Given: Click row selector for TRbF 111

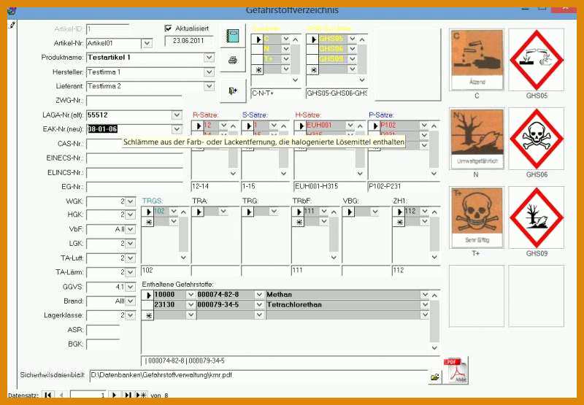Looking at the screenshot, I should 299,212.
